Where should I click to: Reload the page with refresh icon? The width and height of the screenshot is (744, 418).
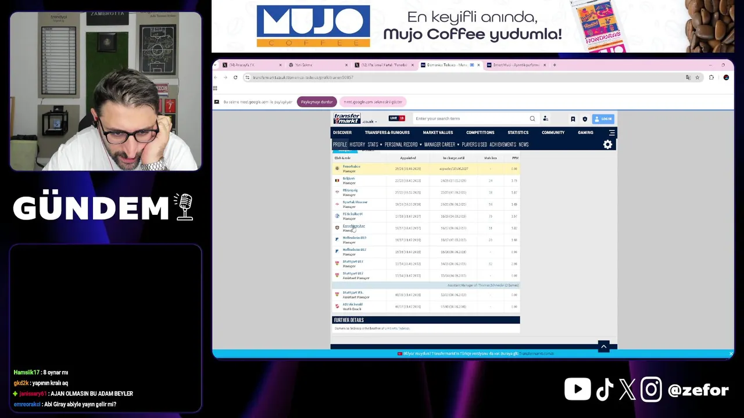coord(235,77)
